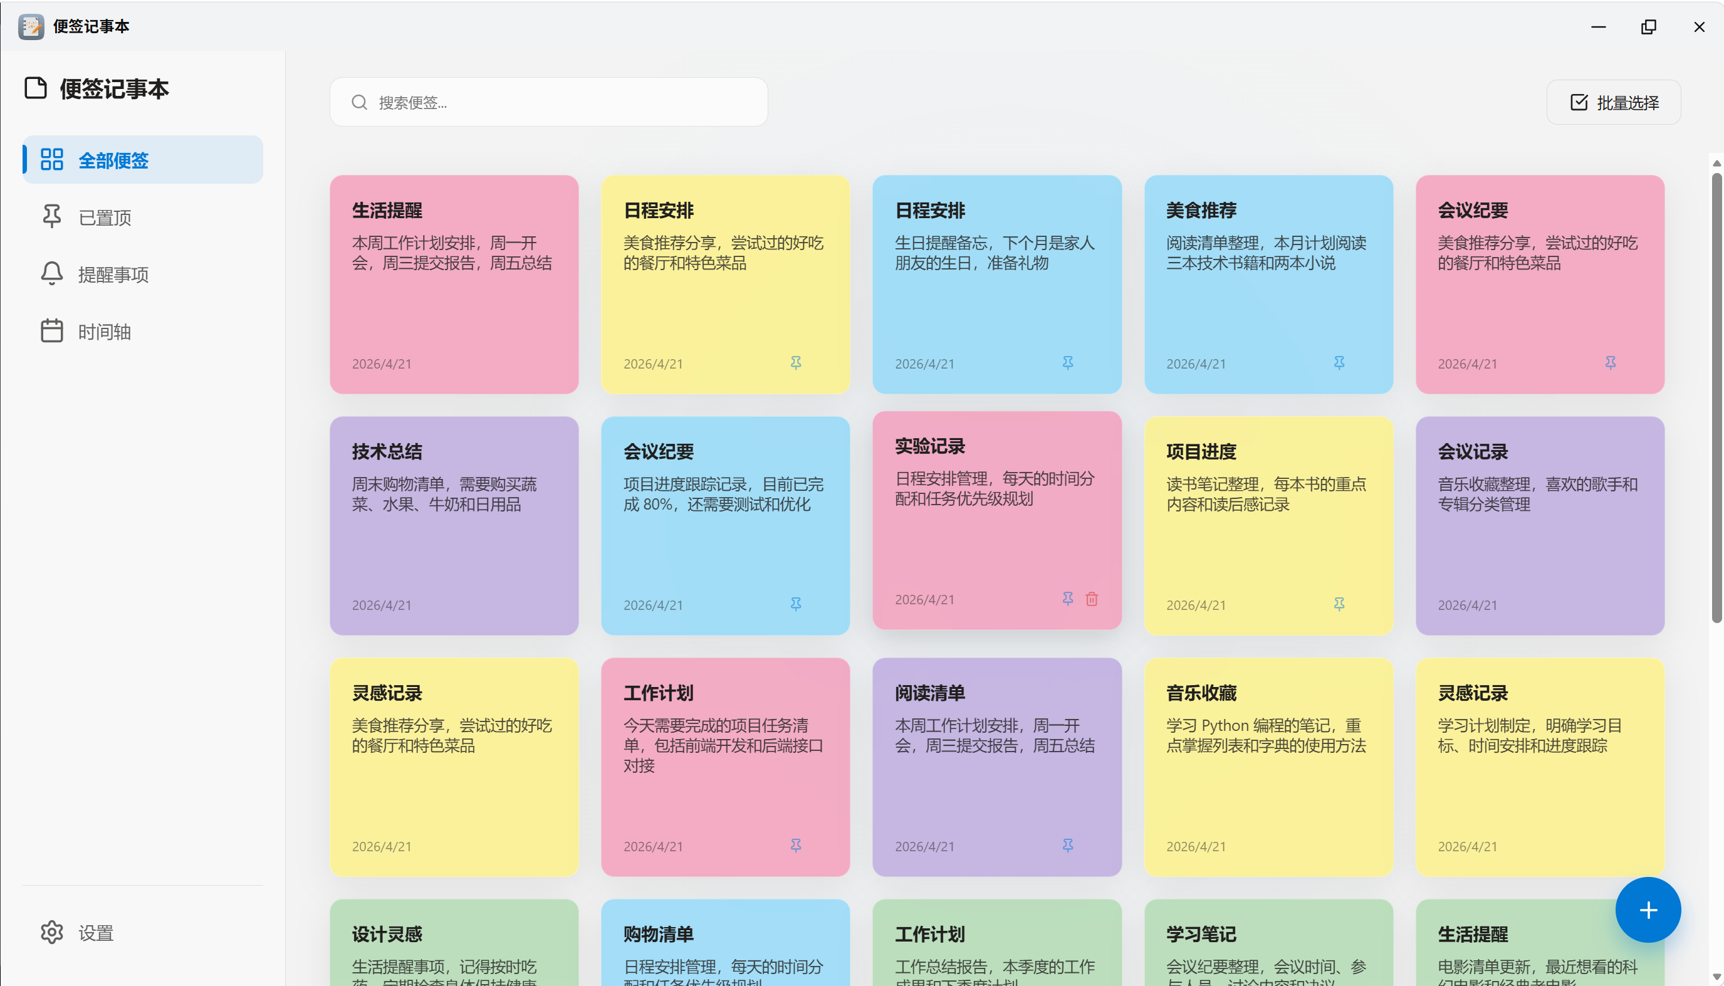The height and width of the screenshot is (986, 1724).
Task: Switch to 已置顶 pinned notes view
Action: click(x=105, y=218)
